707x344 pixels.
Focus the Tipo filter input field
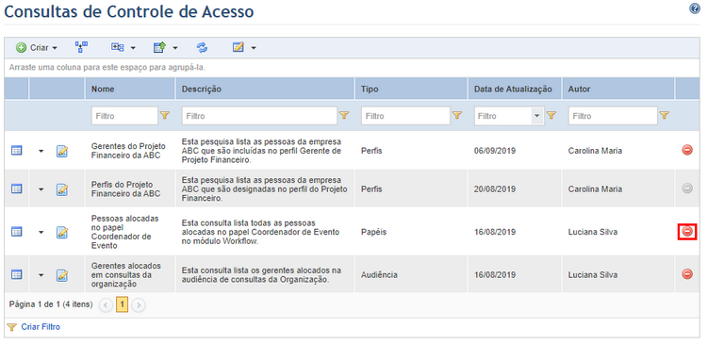[x=405, y=116]
